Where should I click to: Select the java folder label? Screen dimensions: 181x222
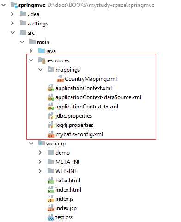point(51,51)
